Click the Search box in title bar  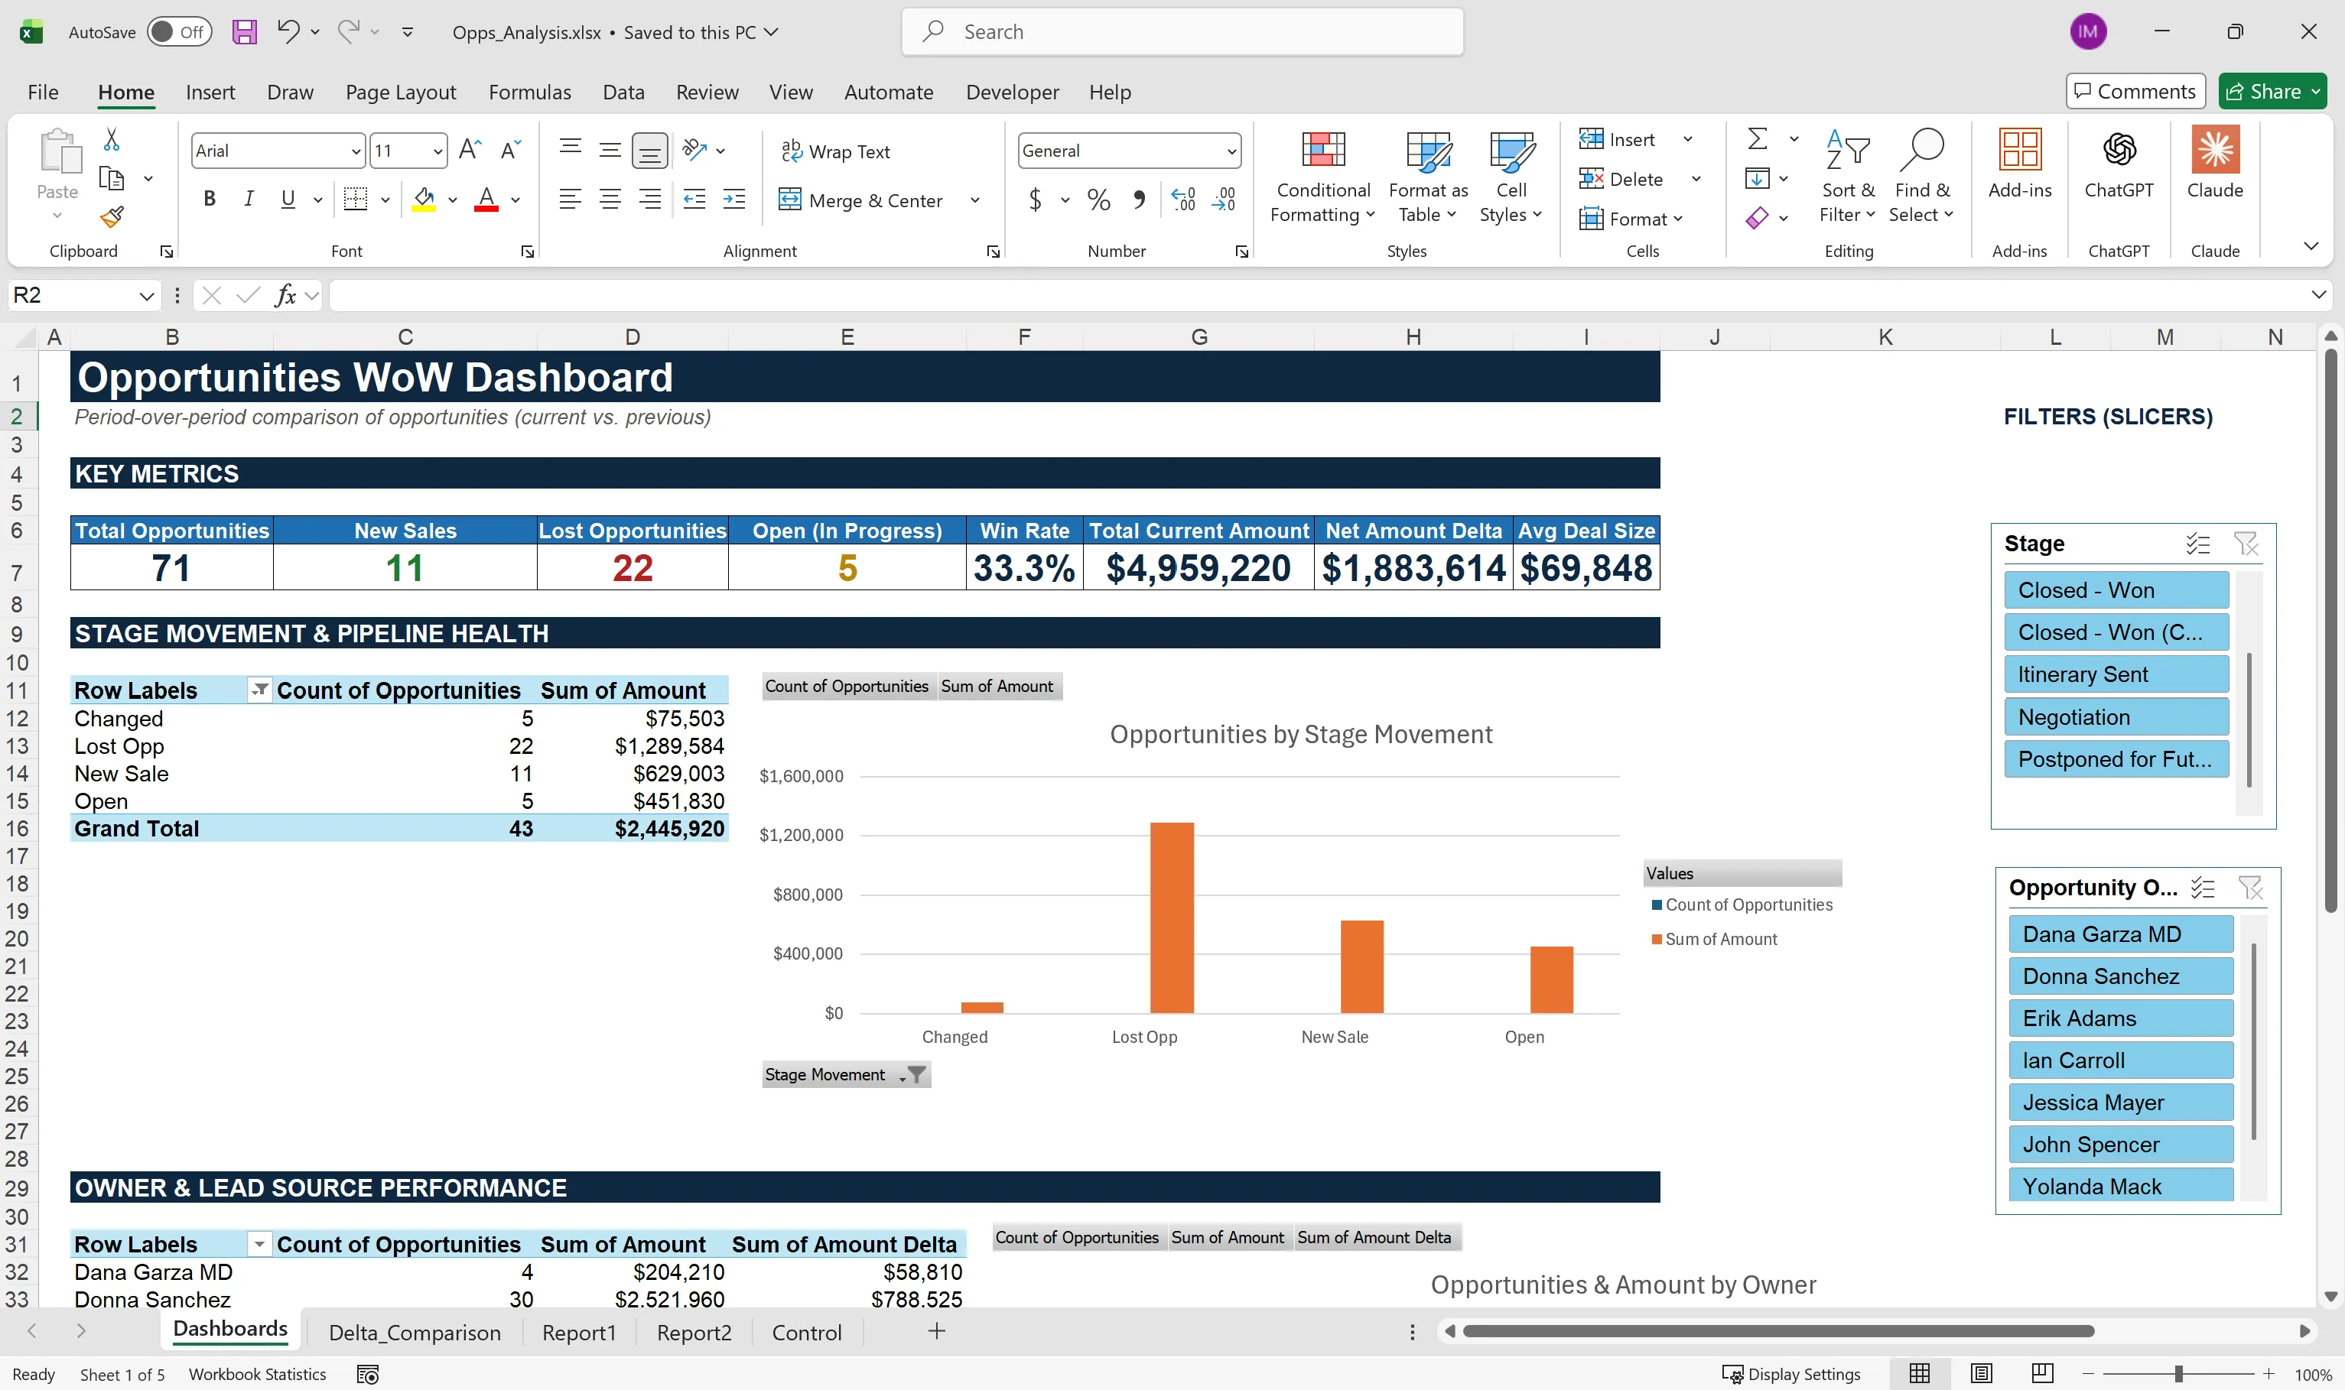tap(1182, 32)
